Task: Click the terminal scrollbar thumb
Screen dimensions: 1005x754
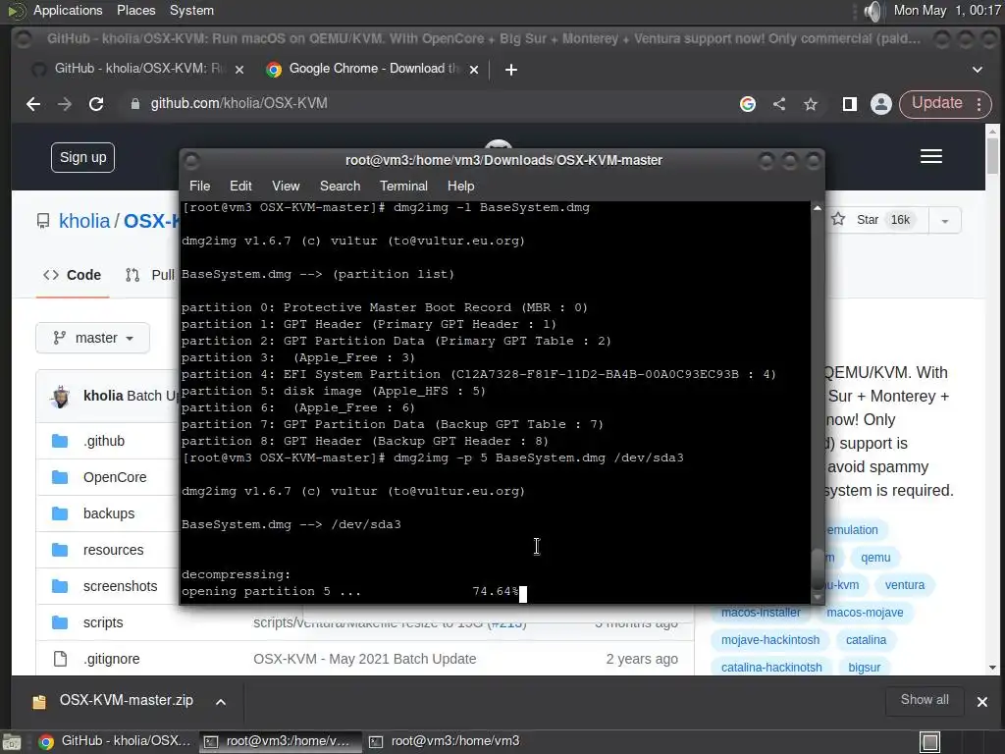Action: (818, 568)
